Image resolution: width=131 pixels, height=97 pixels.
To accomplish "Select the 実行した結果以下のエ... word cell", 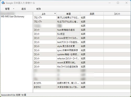I will 68,17.
